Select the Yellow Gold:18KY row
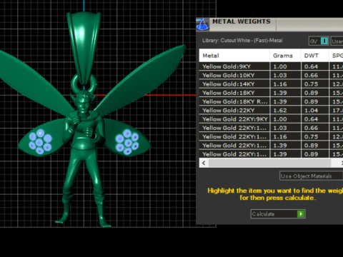 (271, 93)
